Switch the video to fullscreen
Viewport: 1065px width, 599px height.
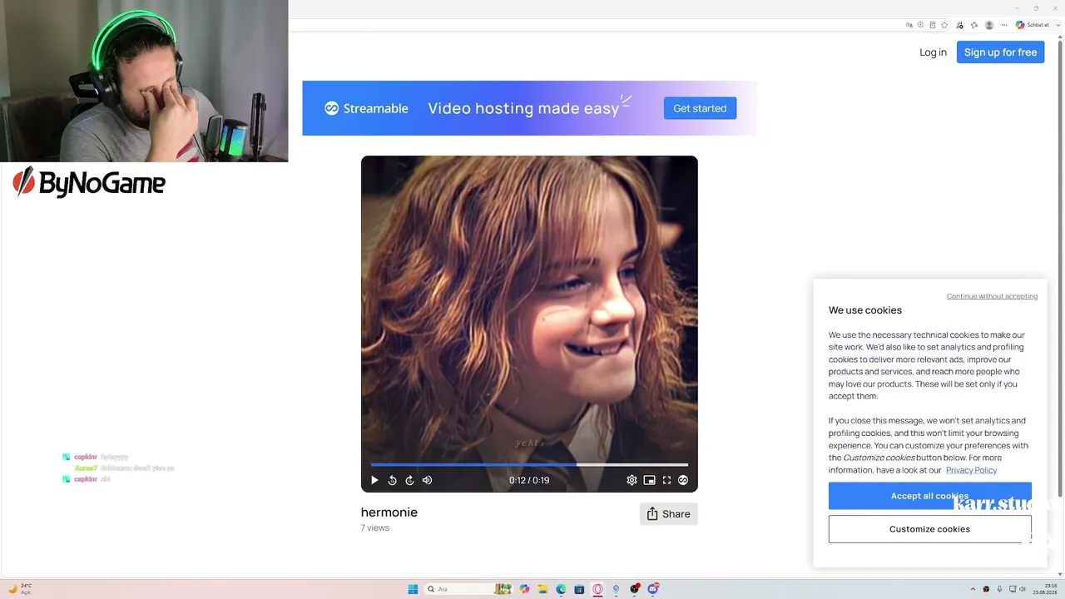(666, 480)
